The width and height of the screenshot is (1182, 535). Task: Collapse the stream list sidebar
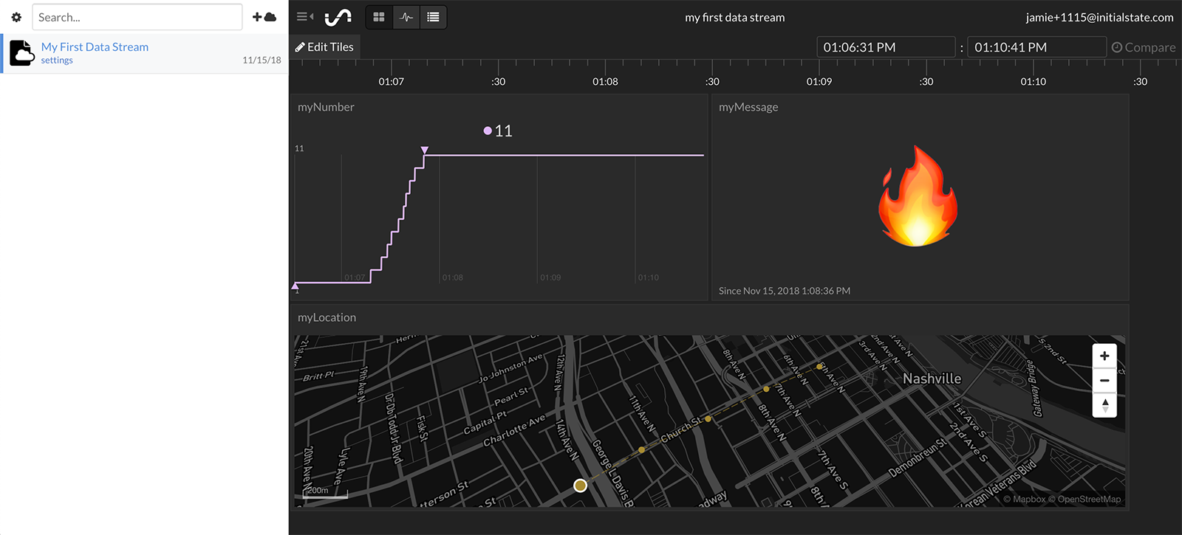304,17
